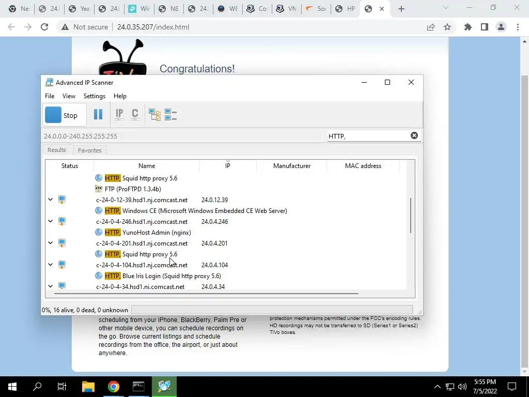Screen dimensions: 529x397
Task: Switch to the HP Chrome tab
Action: coord(345,9)
